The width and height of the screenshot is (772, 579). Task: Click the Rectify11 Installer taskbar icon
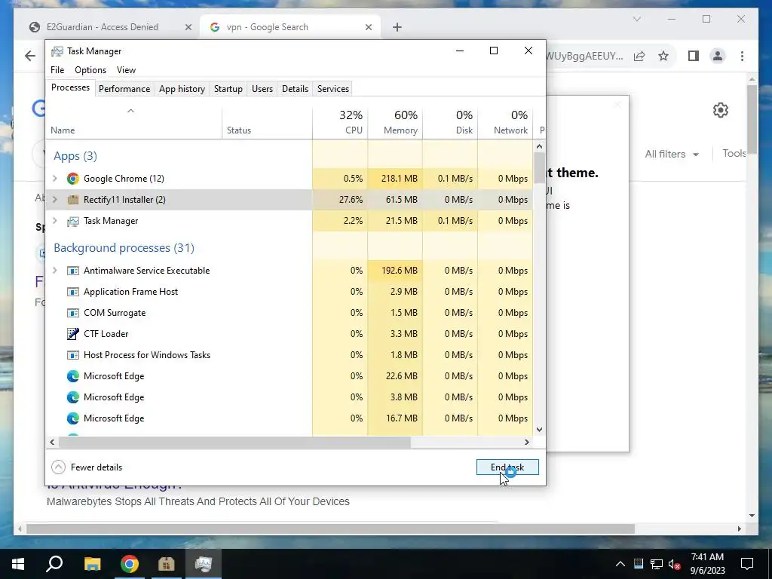tap(167, 564)
